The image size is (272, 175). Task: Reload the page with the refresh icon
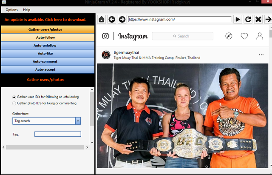tap(248, 19)
